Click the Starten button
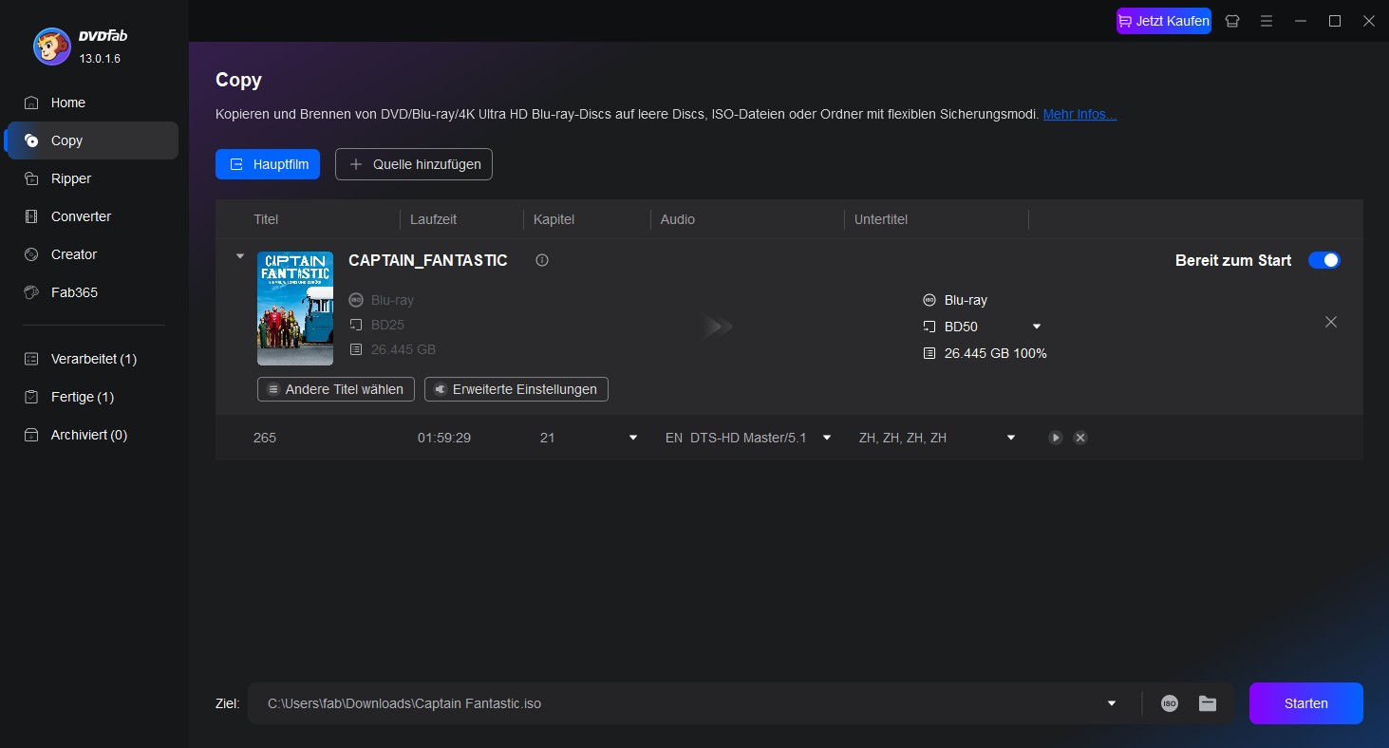 [x=1306, y=703]
